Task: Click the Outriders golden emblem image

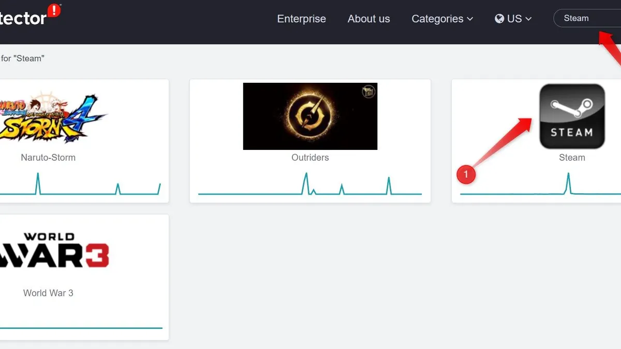Action: [310, 116]
